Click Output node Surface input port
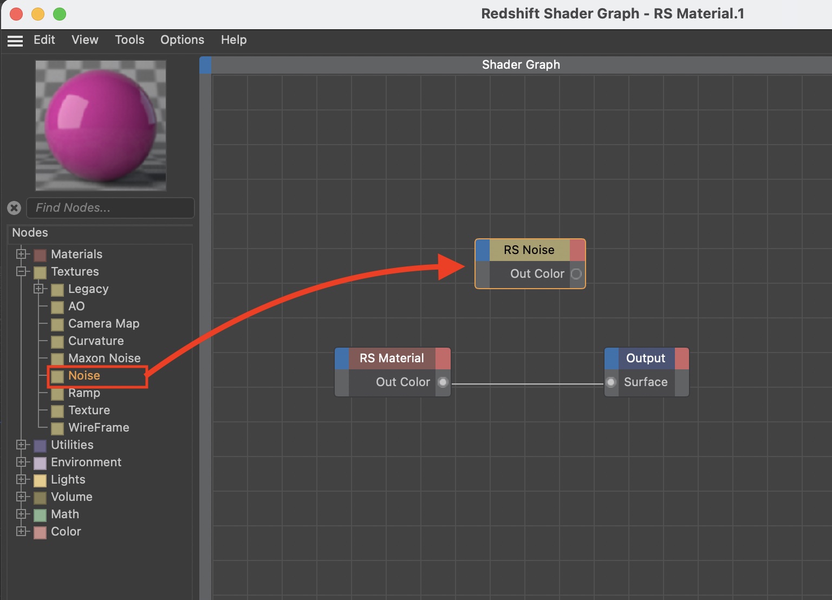 [611, 382]
